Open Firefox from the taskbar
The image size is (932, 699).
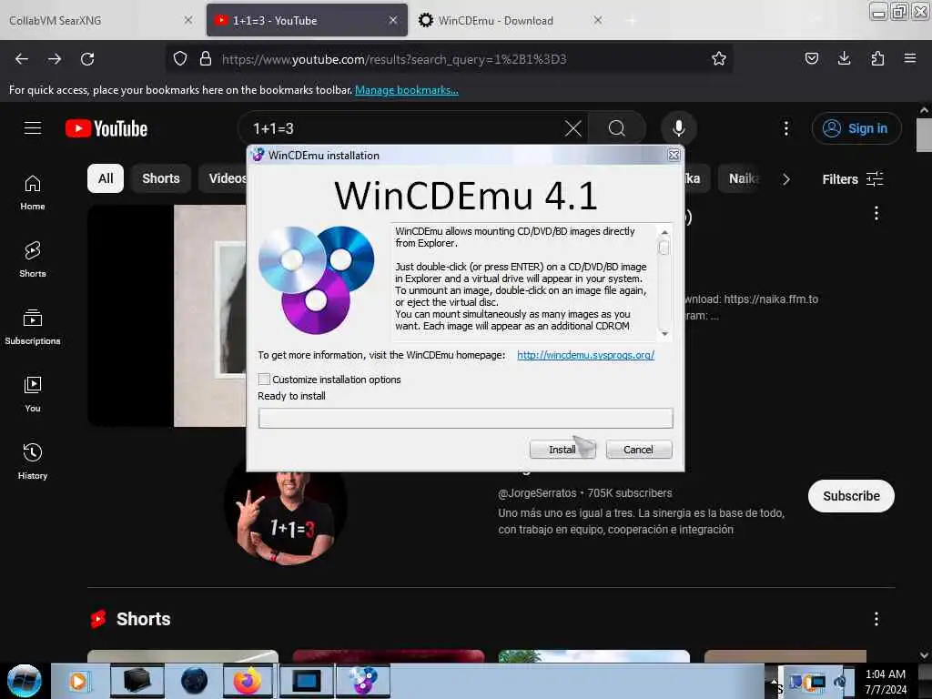(x=248, y=681)
